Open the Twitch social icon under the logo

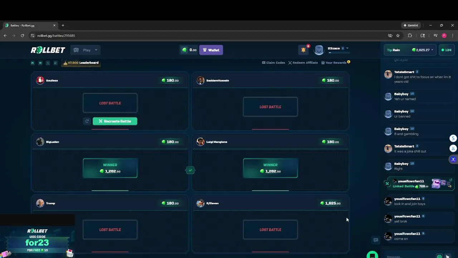[x=55, y=63]
